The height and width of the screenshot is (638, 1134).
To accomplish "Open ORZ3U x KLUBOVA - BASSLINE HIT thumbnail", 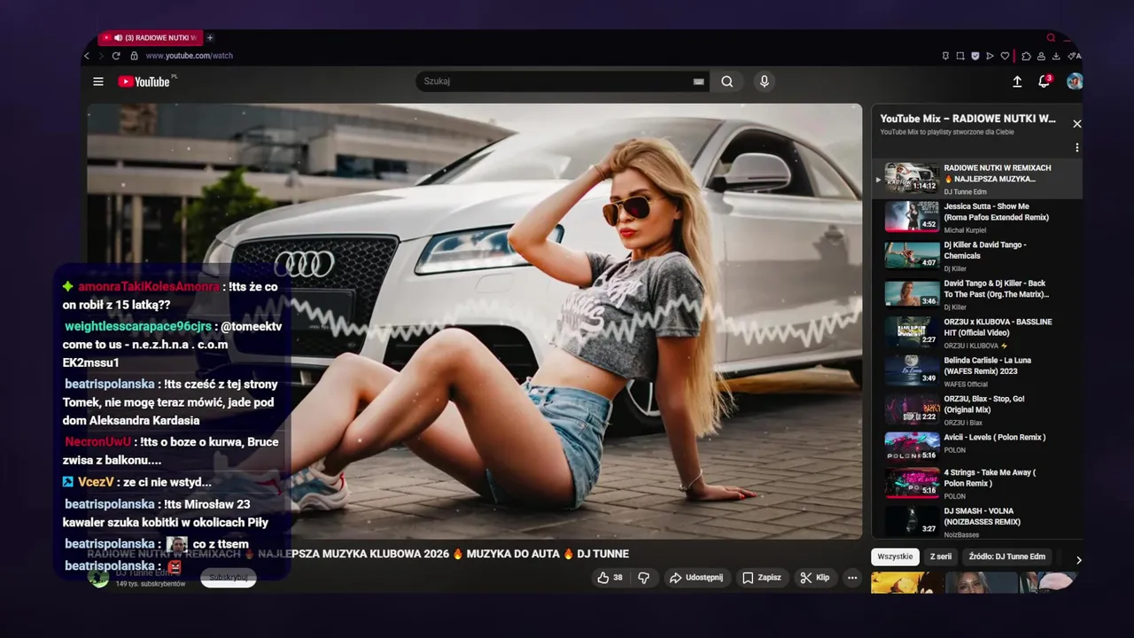I will tap(912, 332).
